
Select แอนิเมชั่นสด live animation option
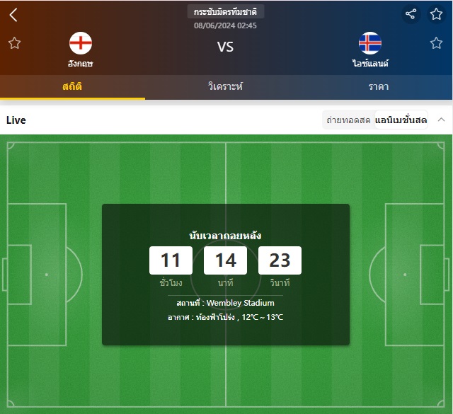[x=401, y=120]
